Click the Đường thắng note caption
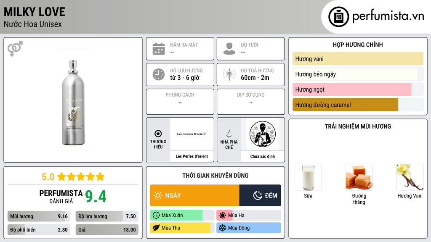 tap(359, 199)
